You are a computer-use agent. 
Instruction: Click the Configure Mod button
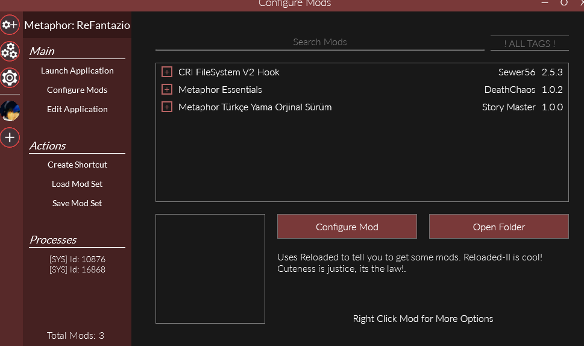coord(347,227)
